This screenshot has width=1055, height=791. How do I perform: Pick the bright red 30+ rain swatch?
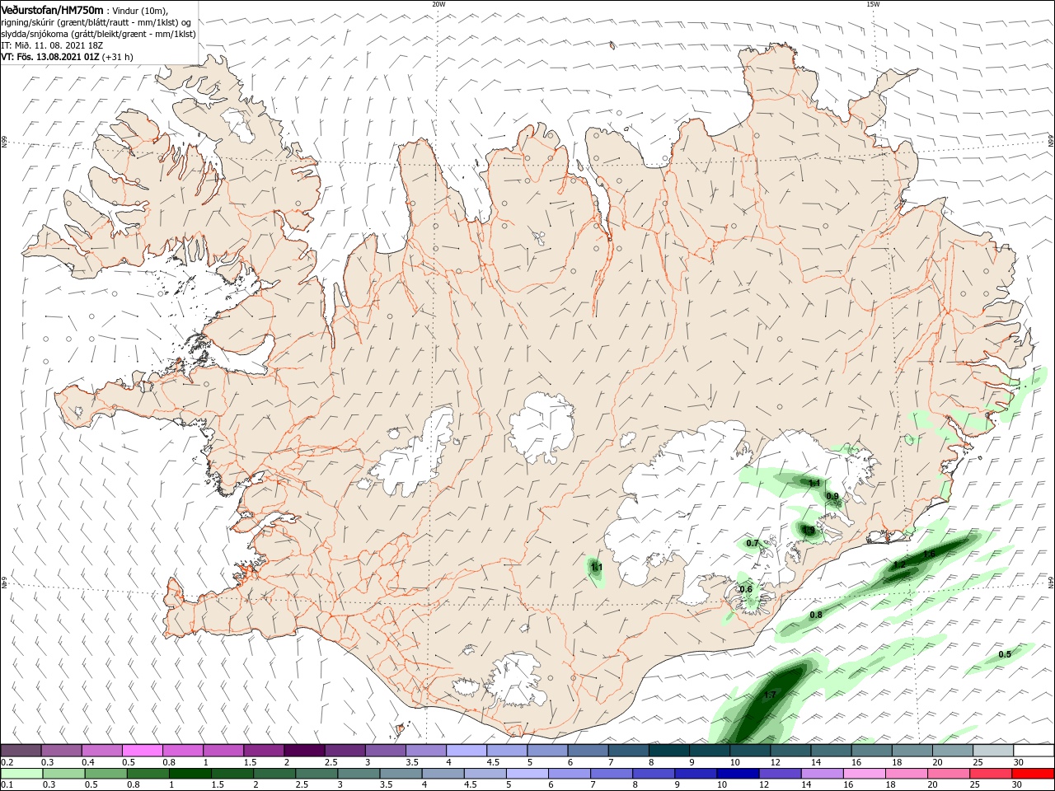[1033, 774]
